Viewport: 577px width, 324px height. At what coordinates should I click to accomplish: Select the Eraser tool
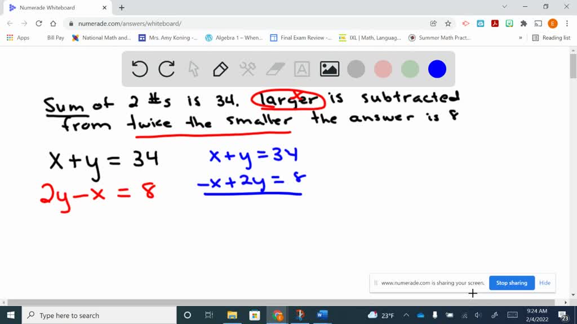click(x=274, y=69)
